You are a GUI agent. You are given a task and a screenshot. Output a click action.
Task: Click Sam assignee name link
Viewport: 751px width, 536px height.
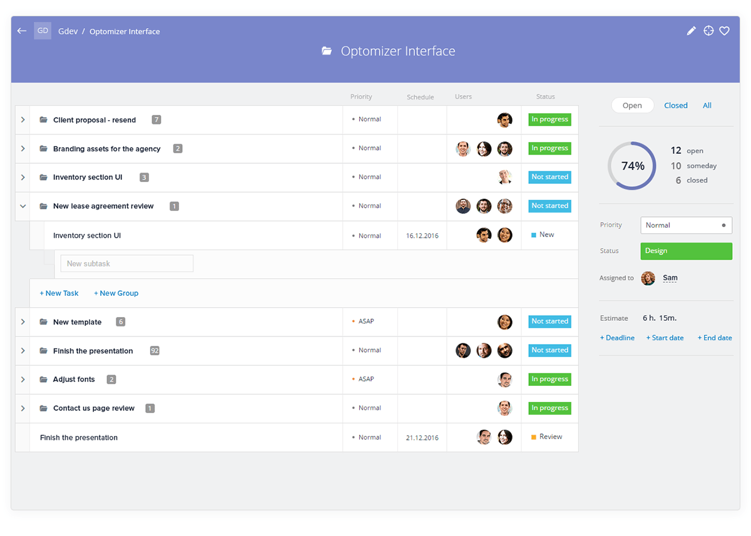670,278
